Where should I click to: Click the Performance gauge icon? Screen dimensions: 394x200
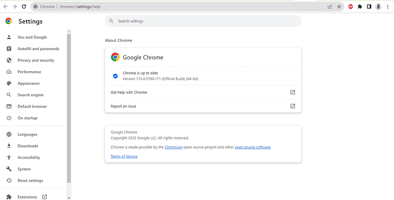pos(9,72)
